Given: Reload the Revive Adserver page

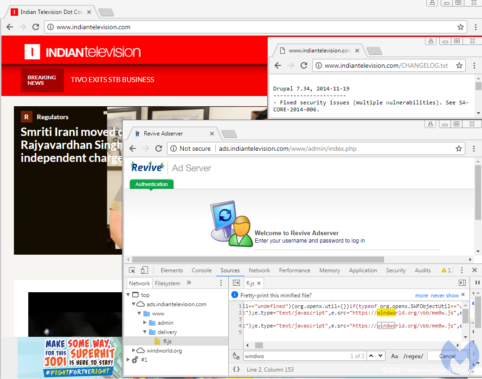Looking at the screenshot, I should (x=159, y=148).
